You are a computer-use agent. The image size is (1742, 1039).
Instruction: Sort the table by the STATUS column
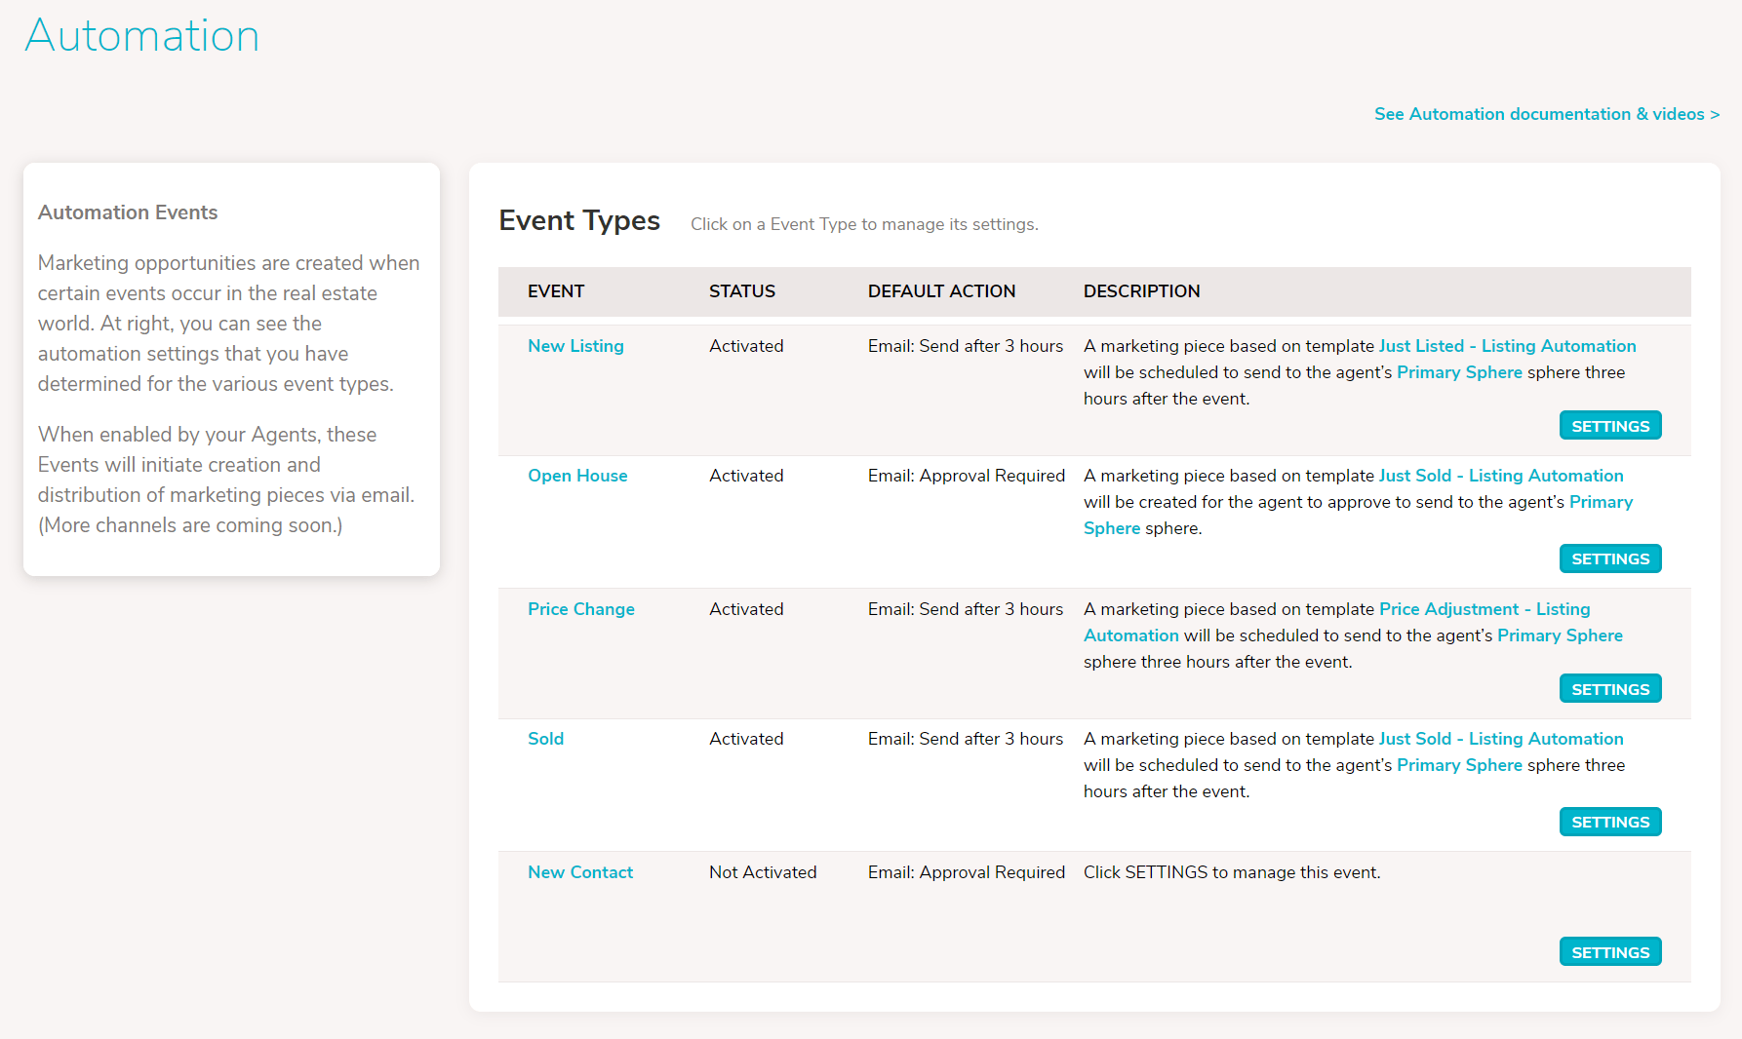pyautogui.click(x=742, y=290)
